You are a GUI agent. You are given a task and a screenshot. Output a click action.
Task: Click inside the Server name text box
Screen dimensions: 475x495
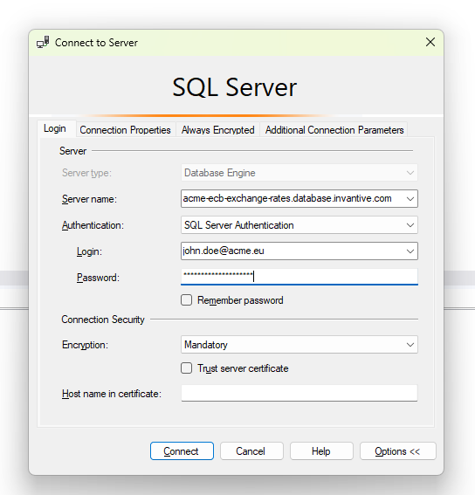tap(293, 199)
